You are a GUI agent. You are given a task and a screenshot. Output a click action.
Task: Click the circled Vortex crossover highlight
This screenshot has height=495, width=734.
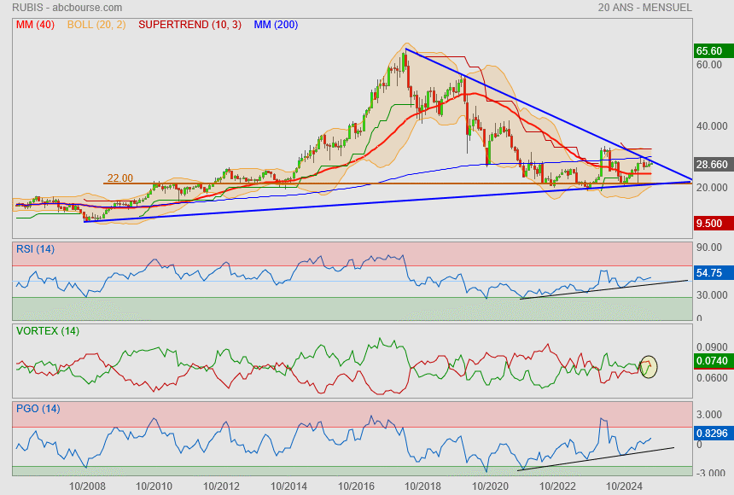(x=649, y=367)
